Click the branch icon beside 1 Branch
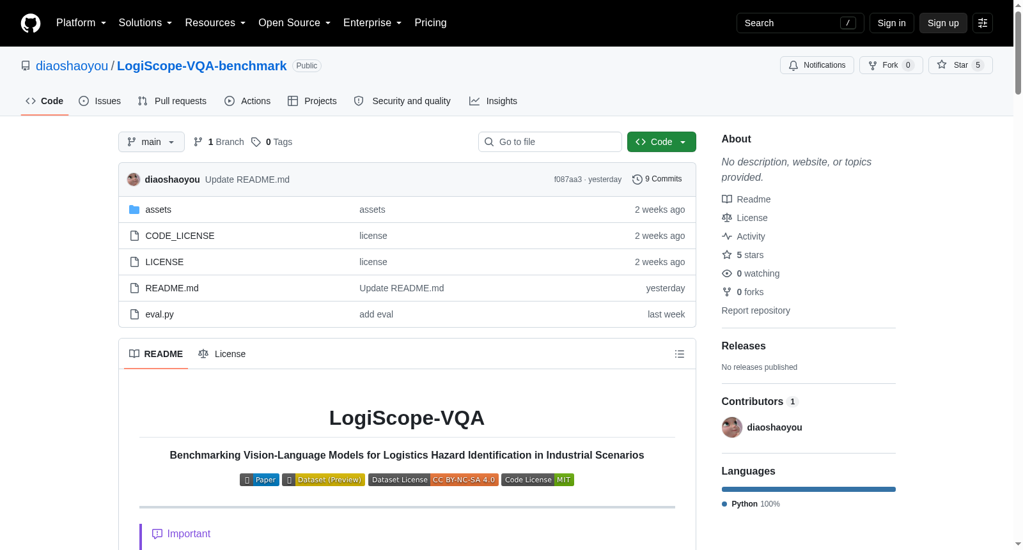Screen dimensions: 1023x550 coord(198,142)
